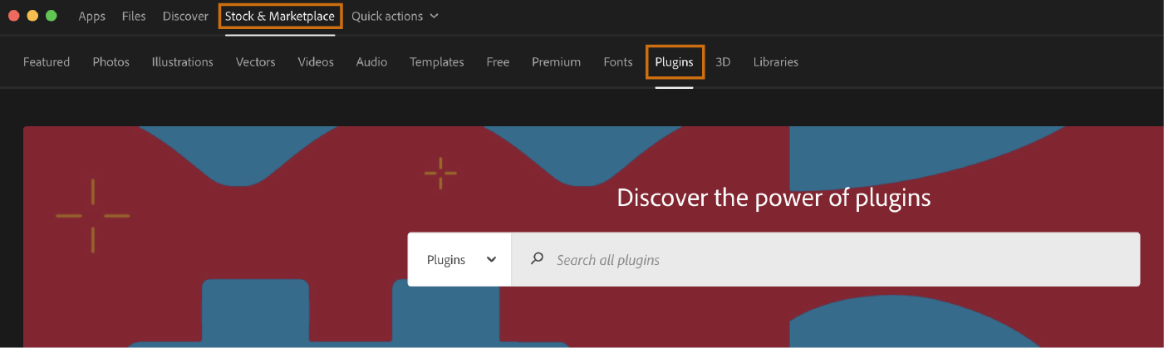Open the Templates tab

[x=436, y=62]
